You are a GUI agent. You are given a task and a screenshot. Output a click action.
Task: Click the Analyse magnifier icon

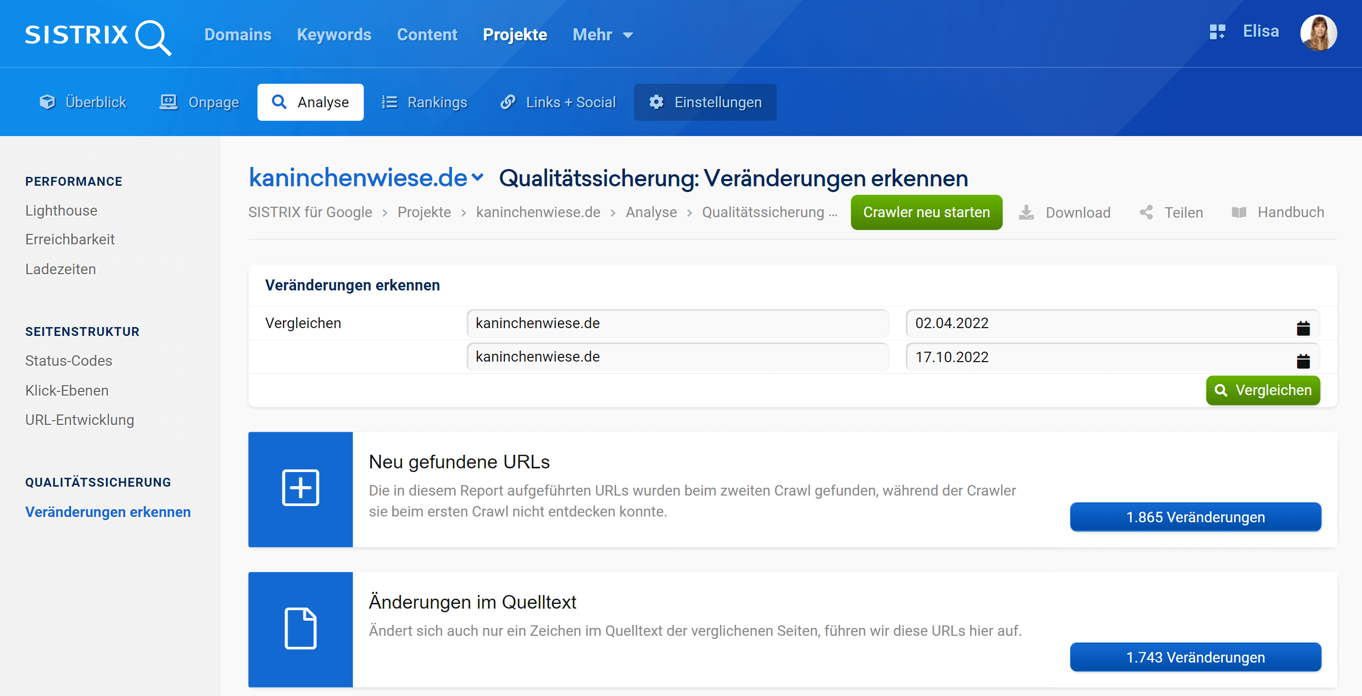[279, 102]
